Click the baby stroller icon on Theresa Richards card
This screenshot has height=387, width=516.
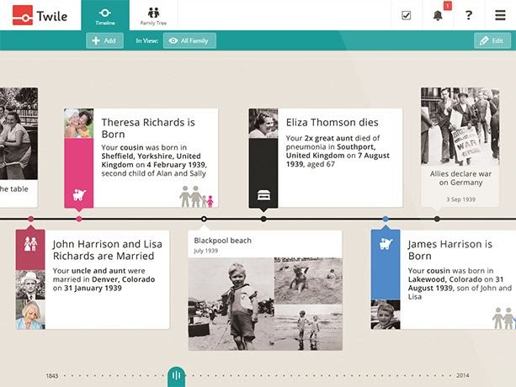click(79, 195)
